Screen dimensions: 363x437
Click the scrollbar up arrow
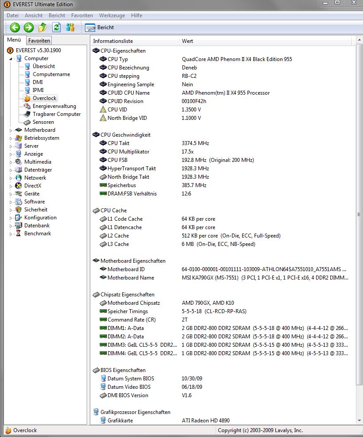coord(359,40)
